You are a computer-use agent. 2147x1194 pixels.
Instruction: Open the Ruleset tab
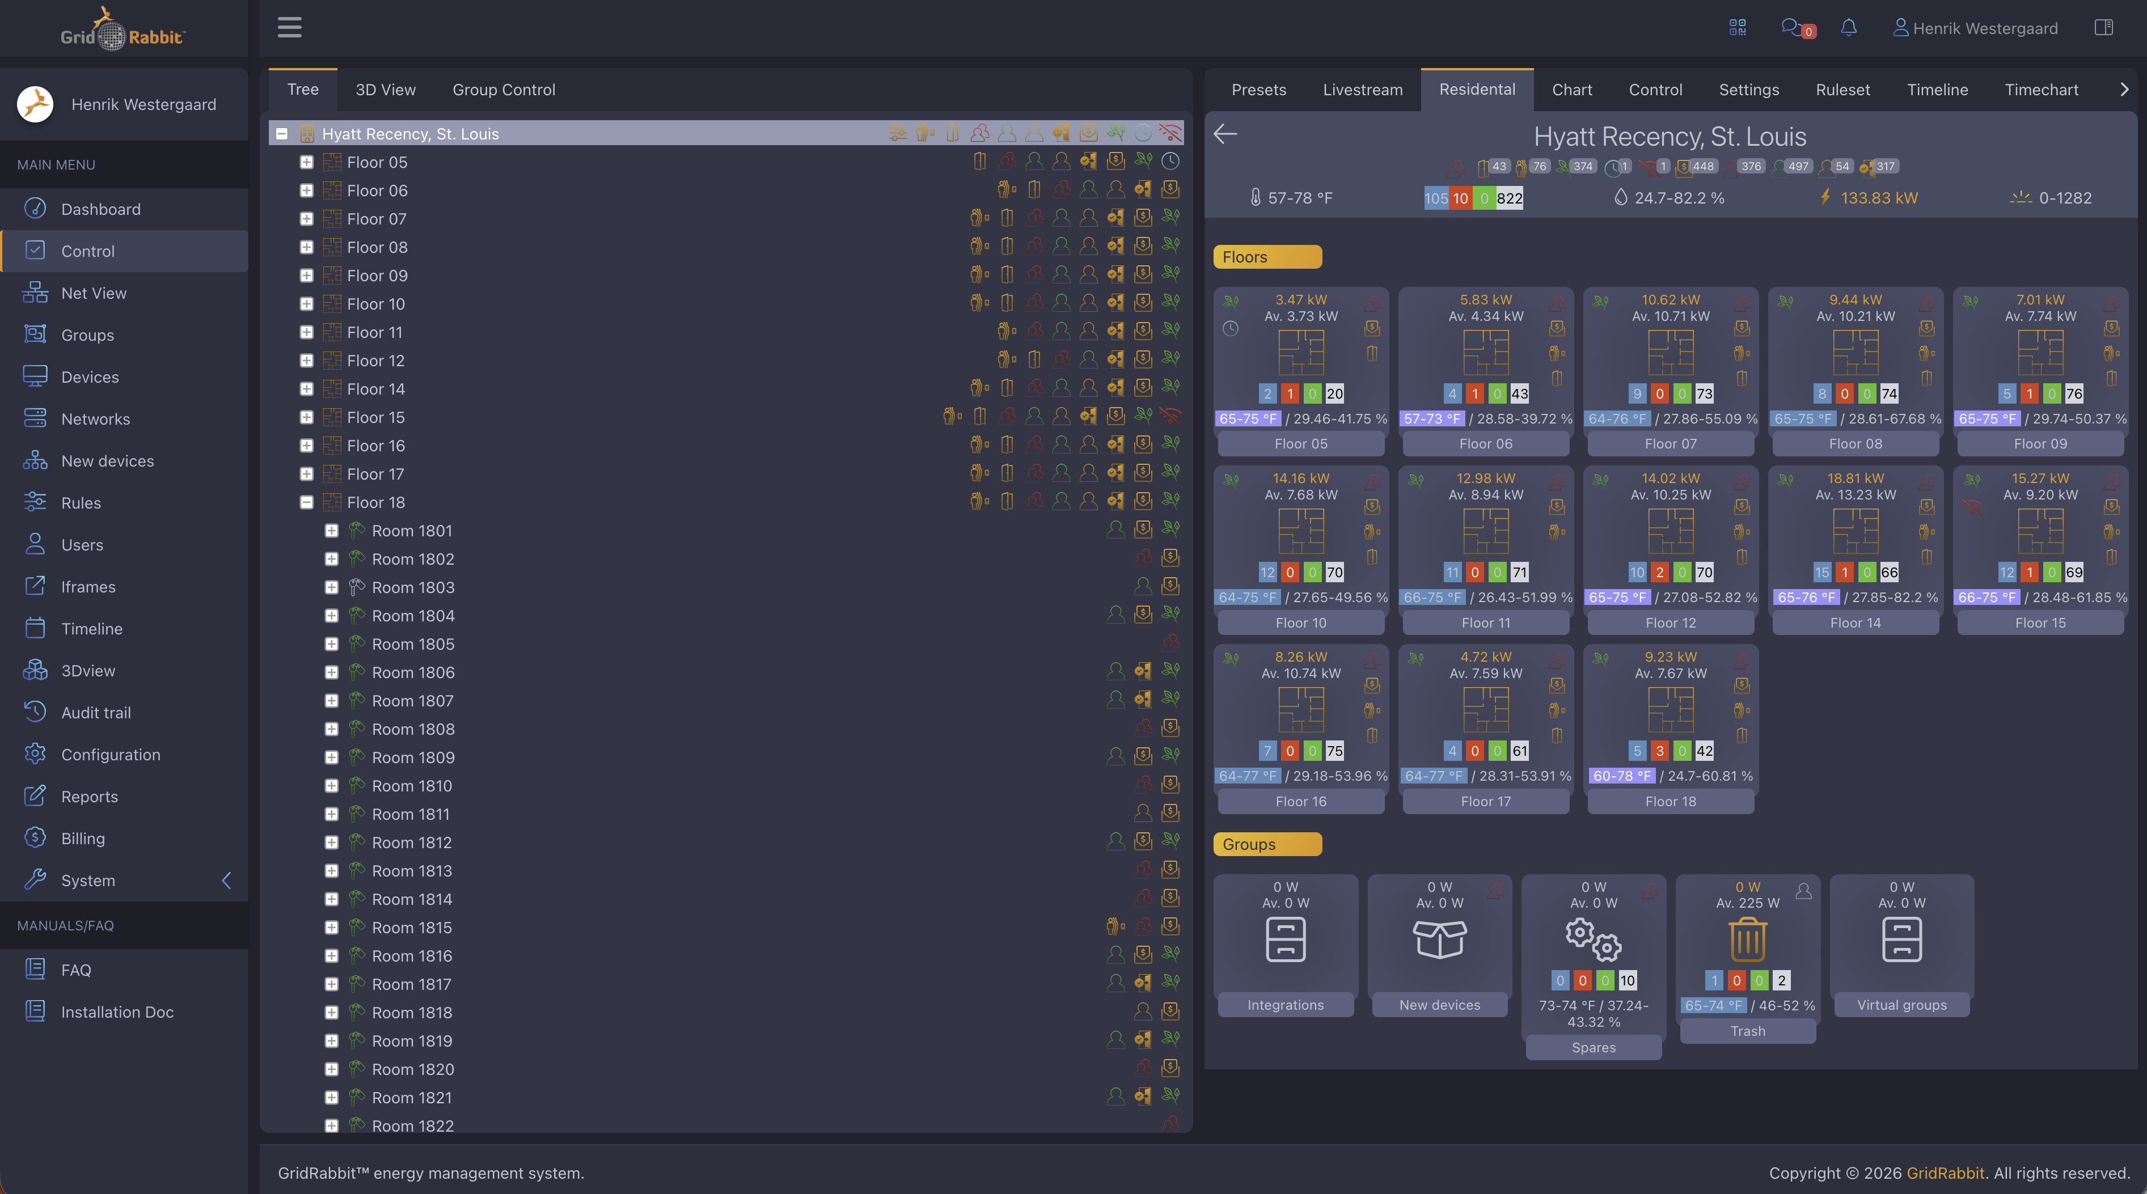coord(1843,89)
